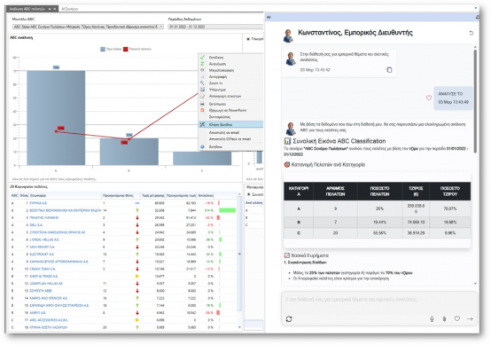Select Αποστολή ESPack σε email entry

[x=230, y=139]
